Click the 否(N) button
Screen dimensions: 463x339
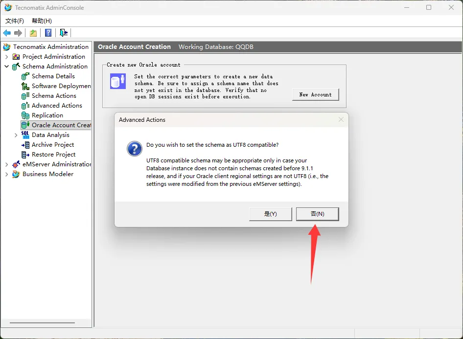(x=318, y=214)
